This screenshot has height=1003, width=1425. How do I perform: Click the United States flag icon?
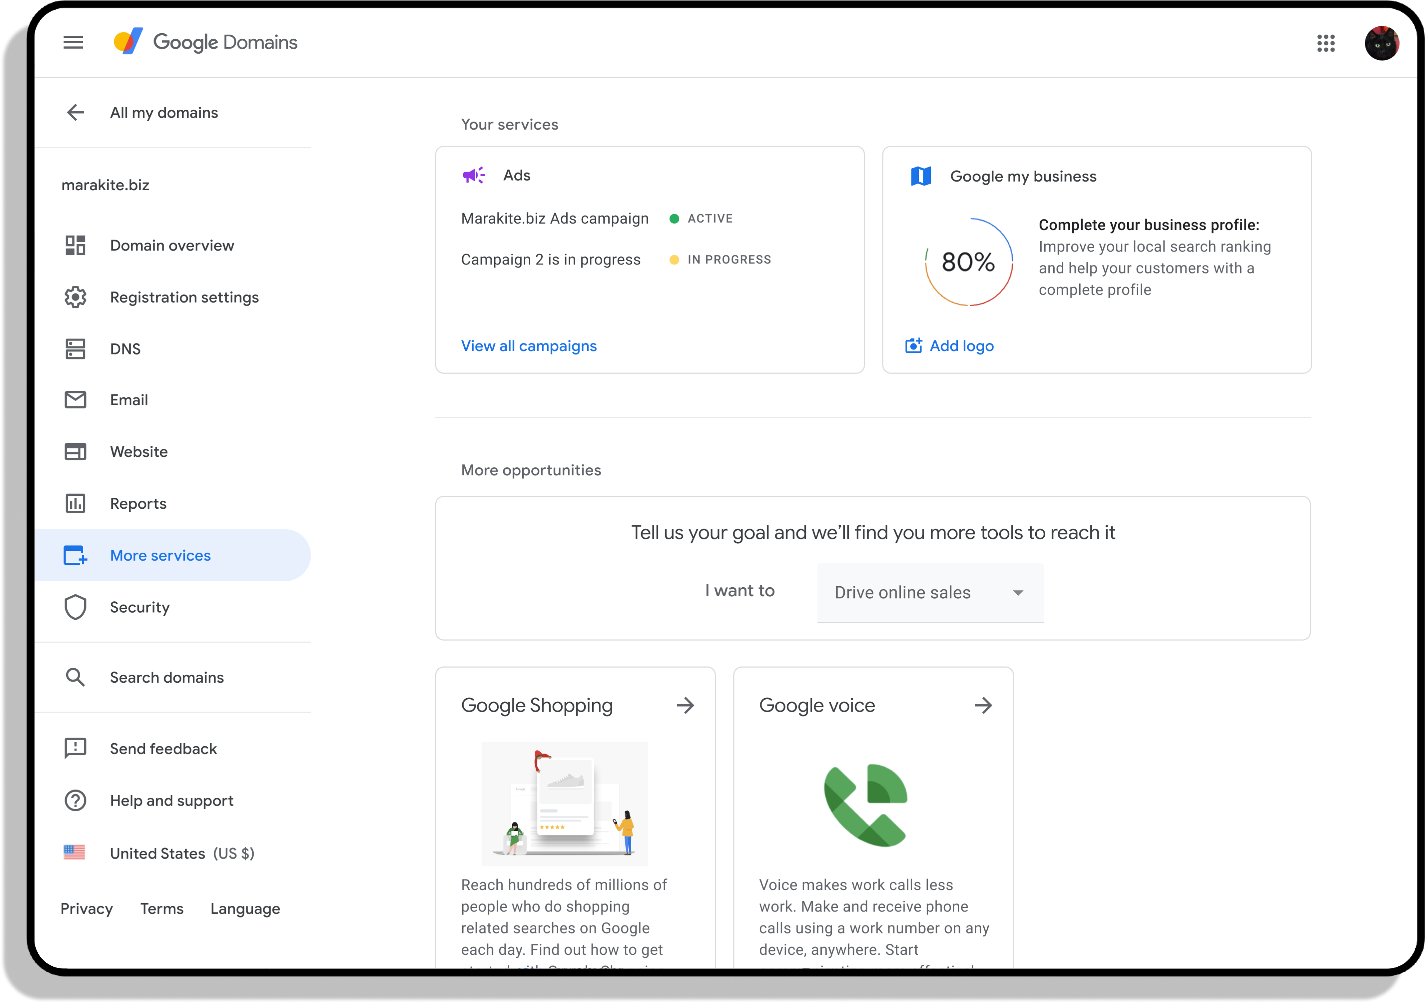[x=75, y=853]
